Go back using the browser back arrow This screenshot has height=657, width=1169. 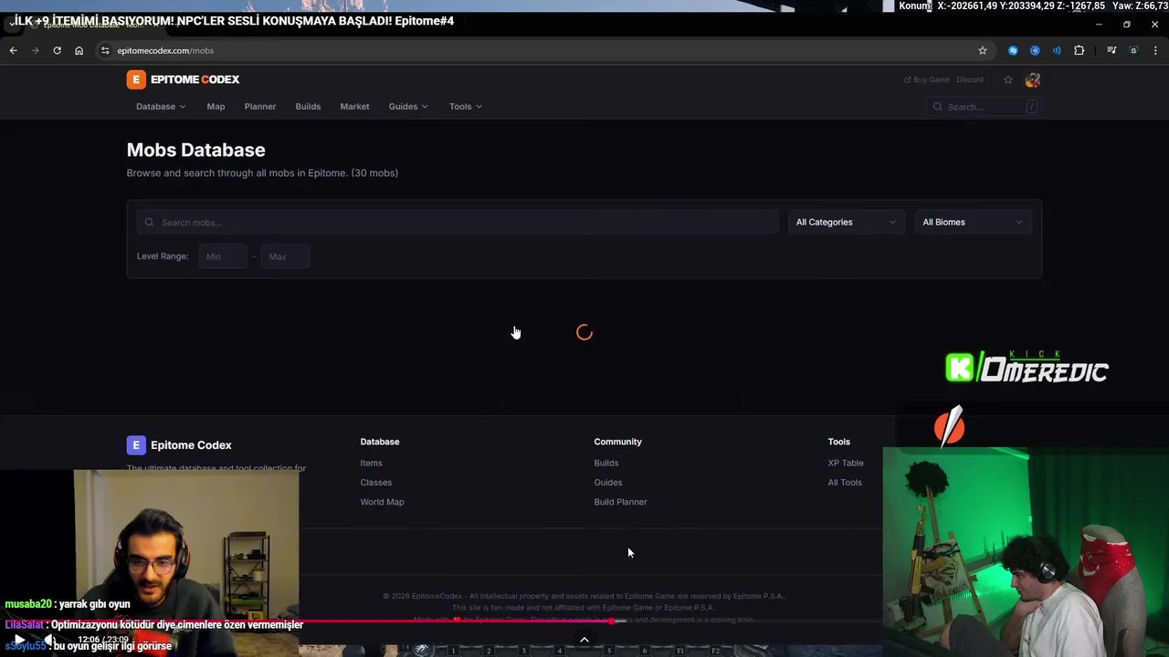14,50
